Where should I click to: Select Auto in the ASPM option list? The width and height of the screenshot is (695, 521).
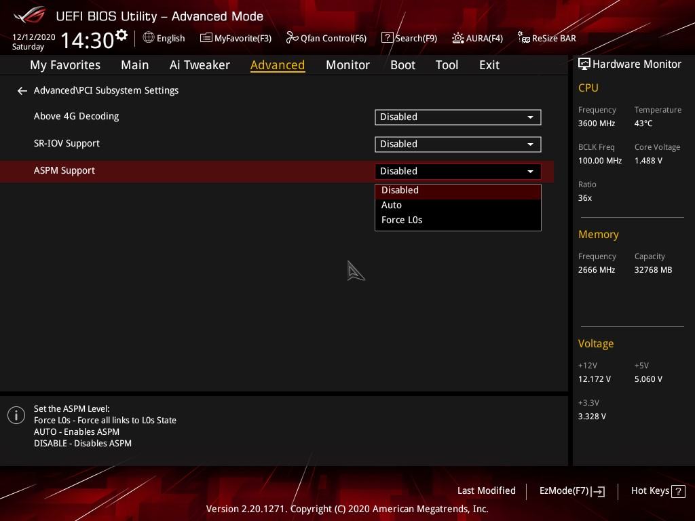click(458, 205)
